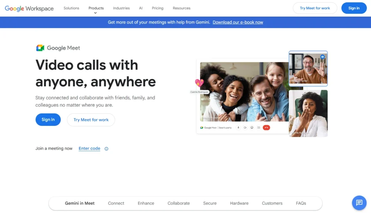Image resolution: width=371 pixels, height=213 pixels.
Task: Open the chat support bubble
Action: point(359,203)
